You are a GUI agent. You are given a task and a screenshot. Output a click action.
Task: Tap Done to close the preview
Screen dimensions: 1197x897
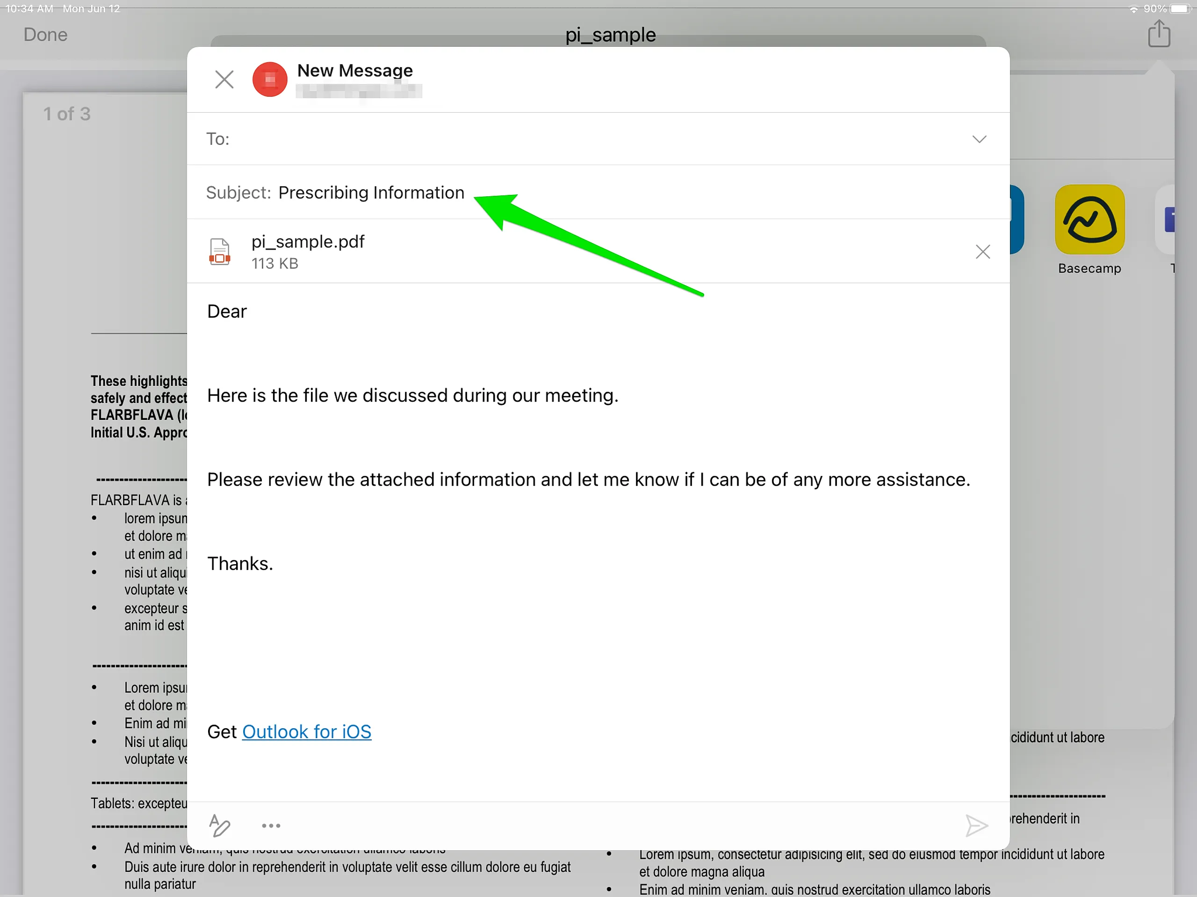[45, 35]
